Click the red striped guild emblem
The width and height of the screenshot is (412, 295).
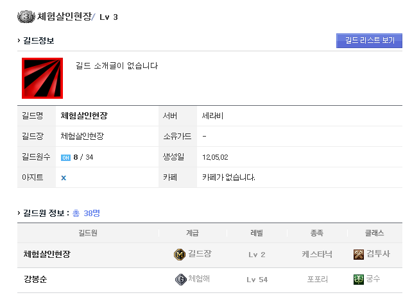tap(42, 78)
